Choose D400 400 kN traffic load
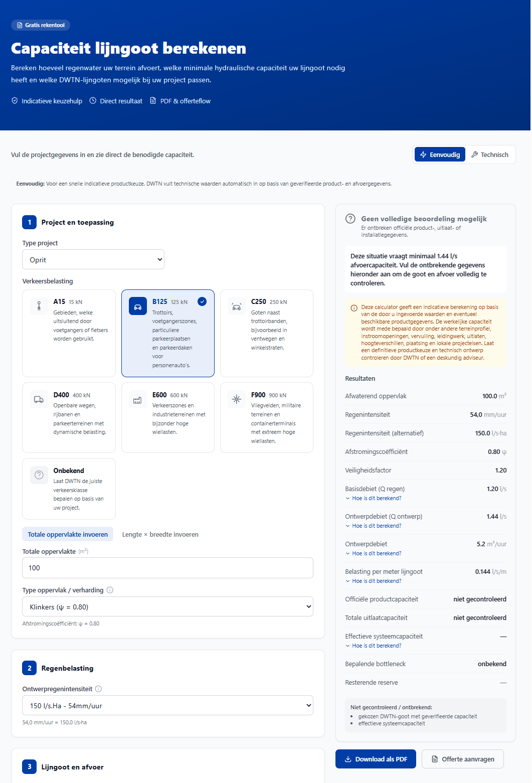This screenshot has width=532, height=783. coord(69,418)
